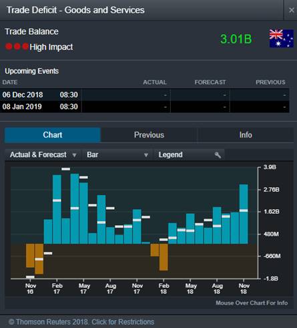The height and width of the screenshot is (328, 297).
Task: Switch to the Info tab
Action: tap(246, 135)
